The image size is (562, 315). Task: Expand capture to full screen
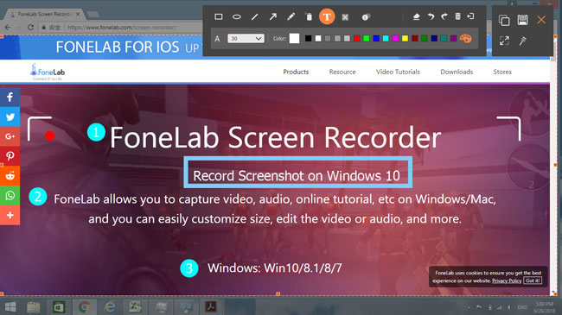[504, 41]
